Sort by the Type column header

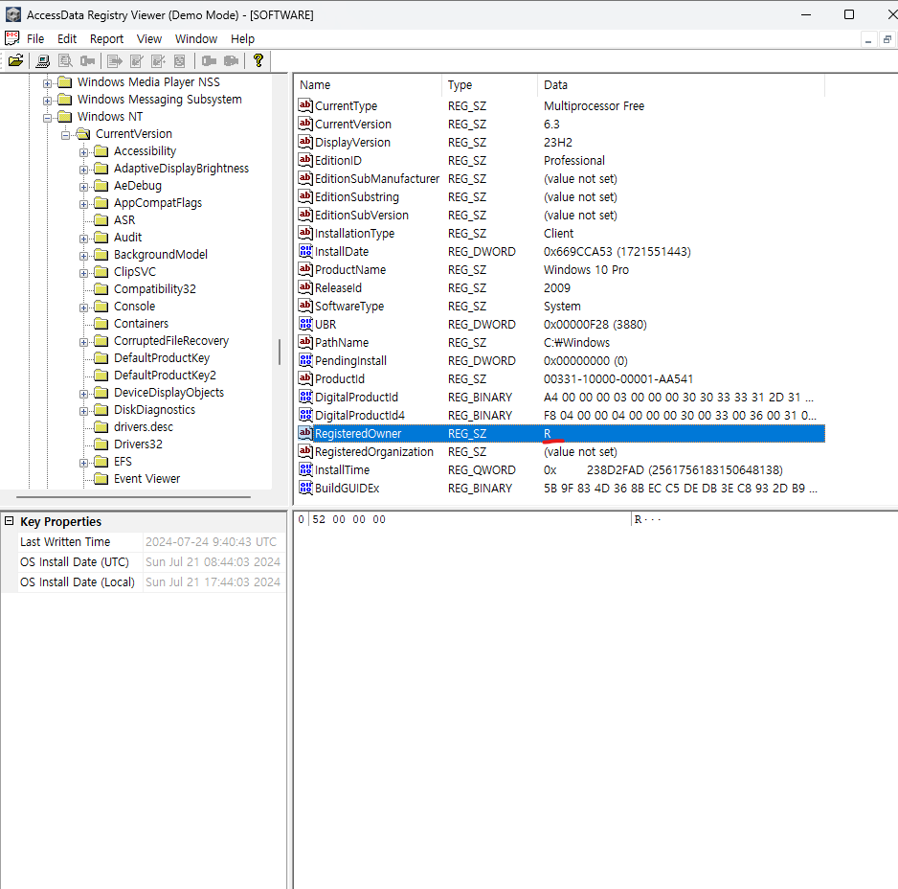click(489, 85)
